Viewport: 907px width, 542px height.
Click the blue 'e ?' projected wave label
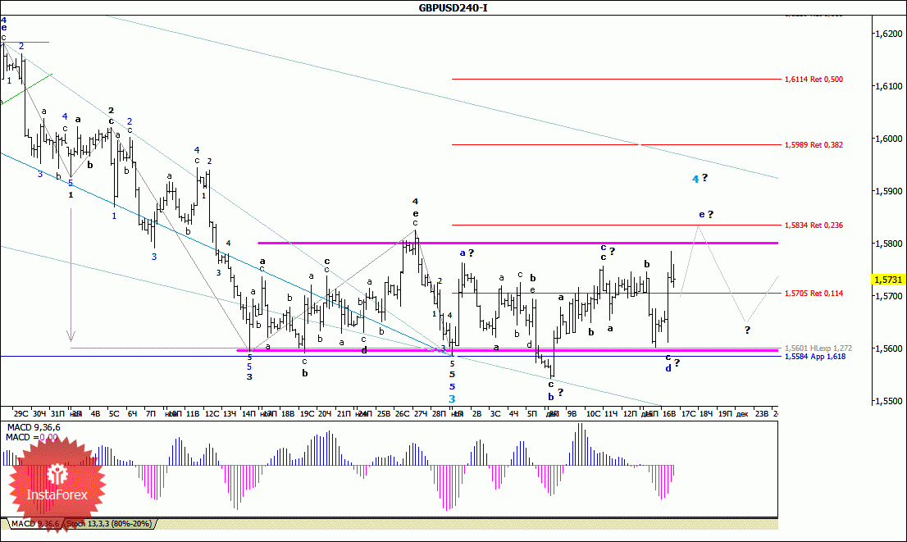pyautogui.click(x=702, y=215)
